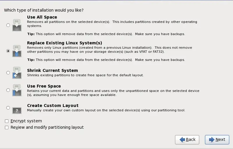The height and width of the screenshot is (149, 233).
Task: Go back with the Back button
Action: [x=187, y=140]
